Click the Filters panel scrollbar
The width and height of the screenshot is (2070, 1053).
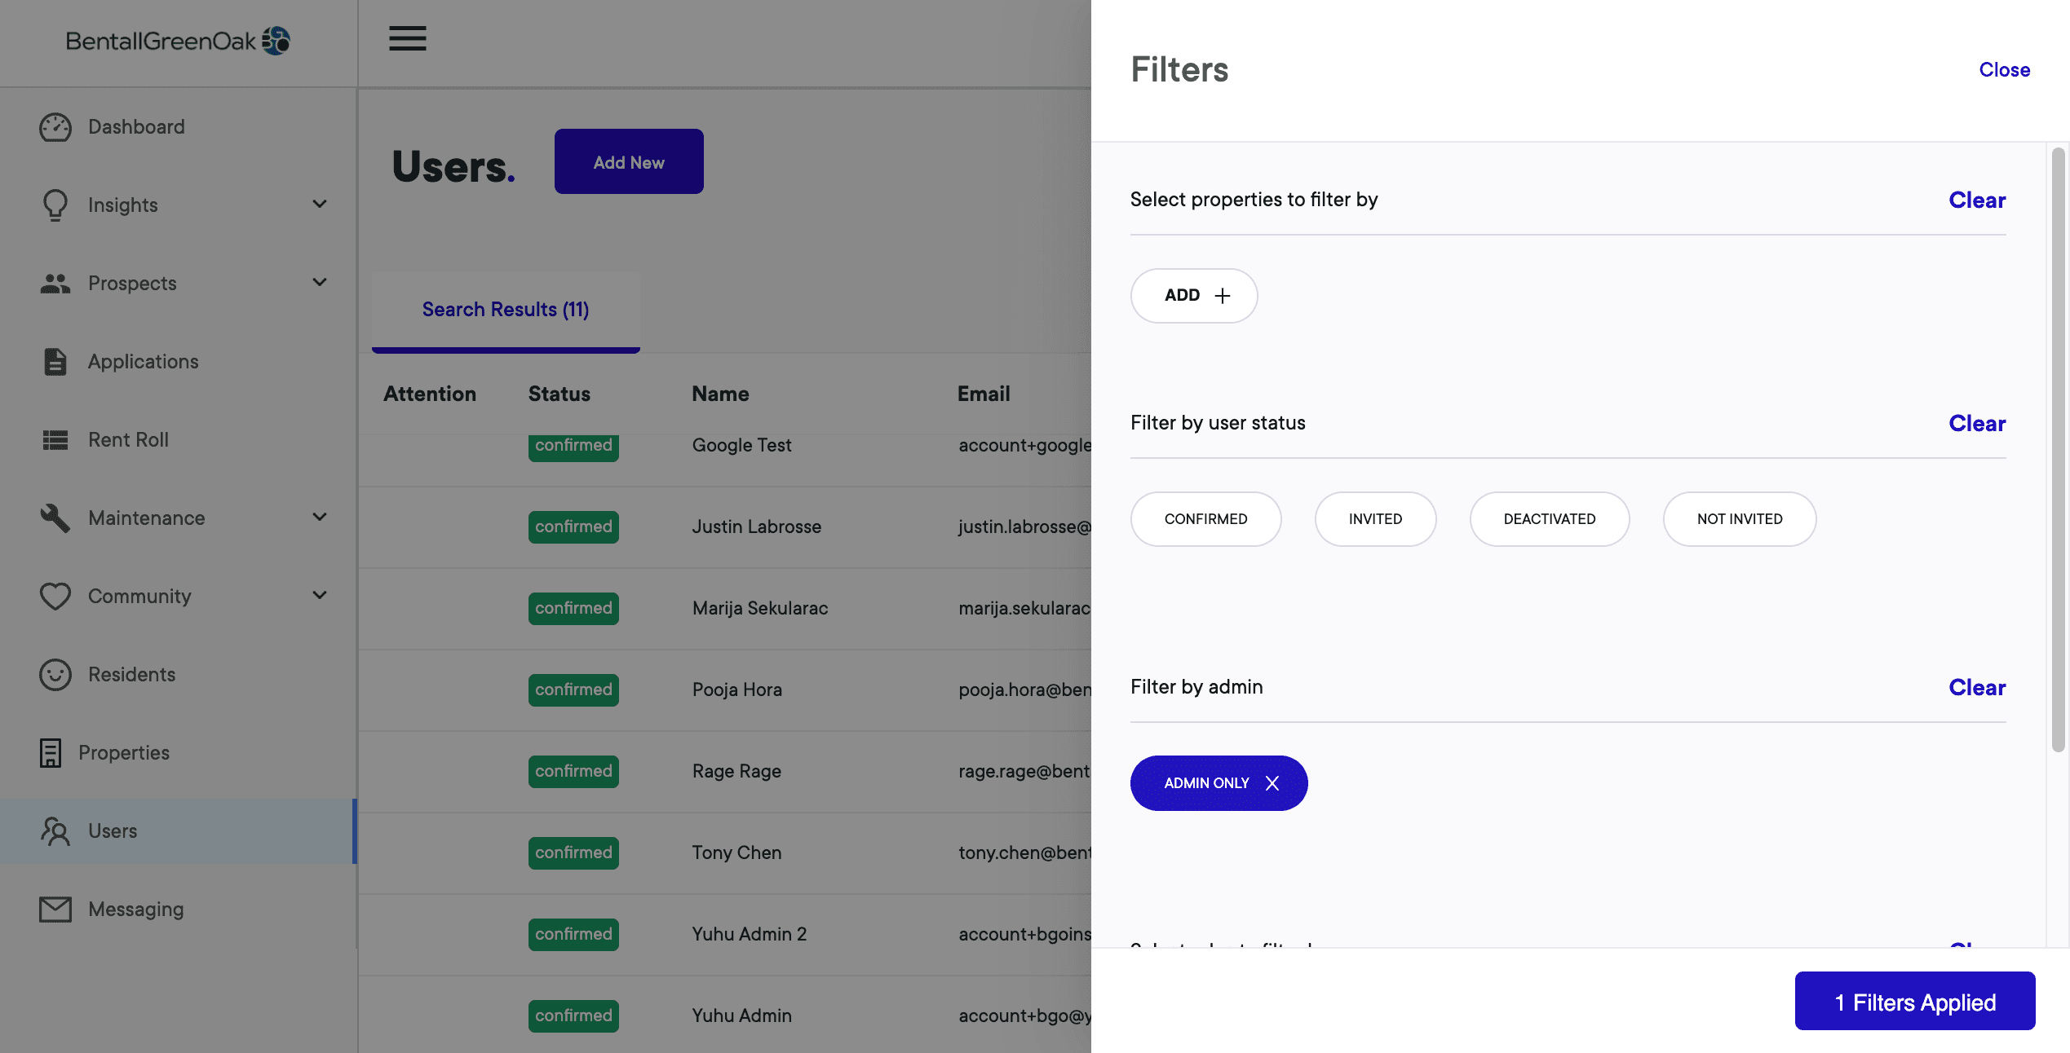click(x=2058, y=449)
